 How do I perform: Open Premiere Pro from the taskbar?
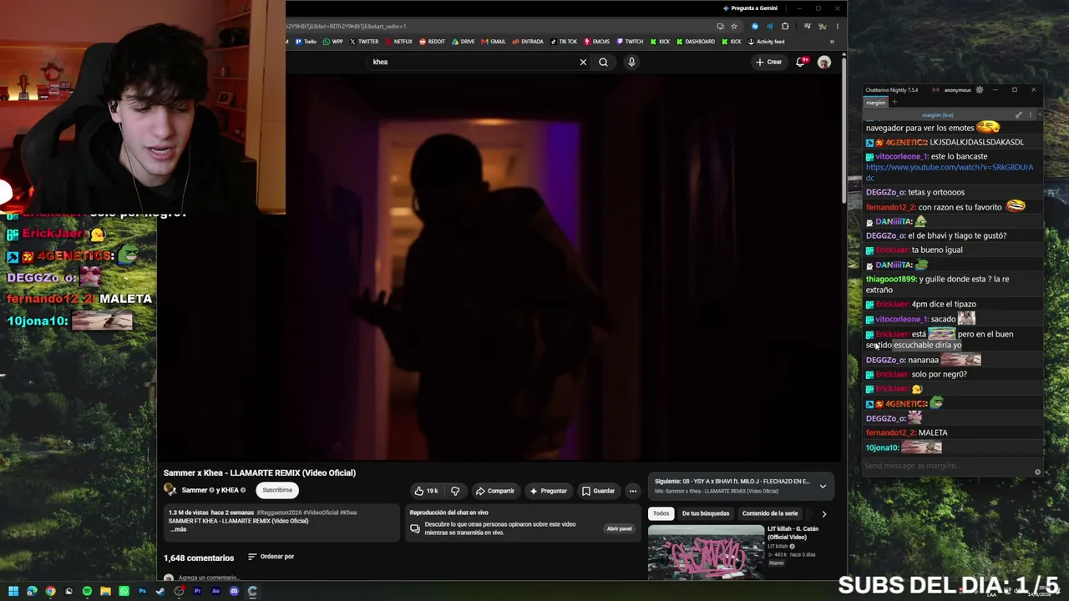point(197,592)
